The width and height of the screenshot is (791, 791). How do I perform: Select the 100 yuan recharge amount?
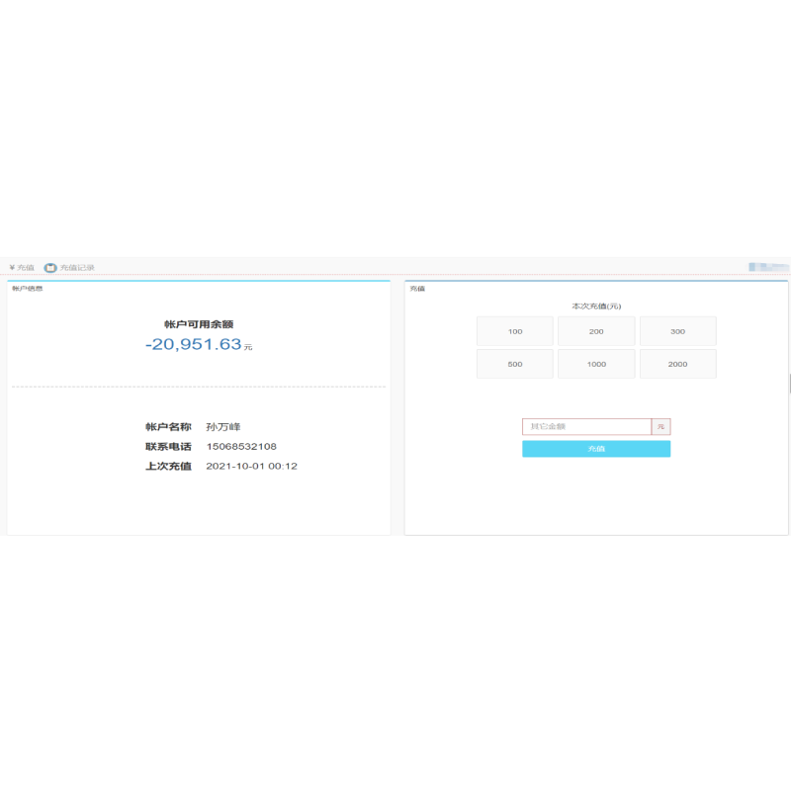pyautogui.click(x=514, y=331)
